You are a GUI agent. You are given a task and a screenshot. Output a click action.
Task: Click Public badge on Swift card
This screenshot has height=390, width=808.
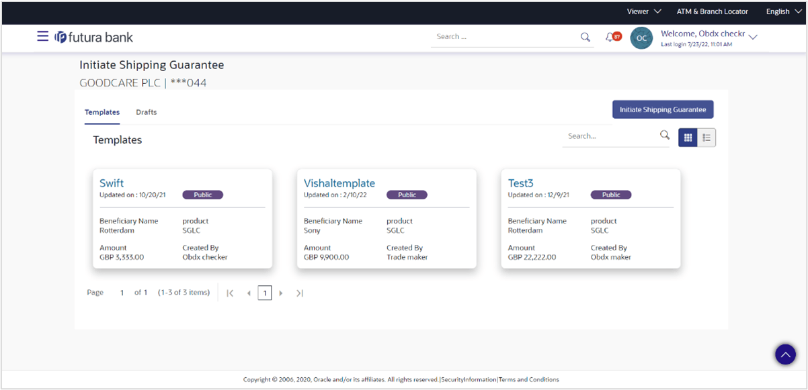point(203,195)
